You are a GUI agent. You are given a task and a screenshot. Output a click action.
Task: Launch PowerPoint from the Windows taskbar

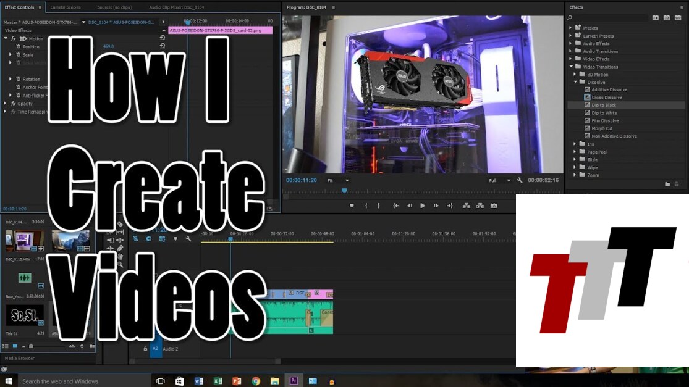(x=237, y=381)
